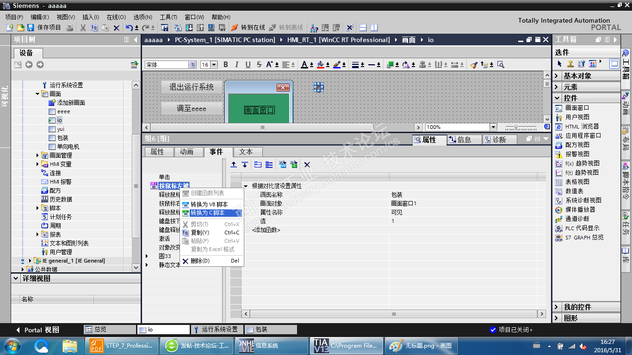Select the 包装 screen in project tree
Screen dimensions: 632x355
62,138
